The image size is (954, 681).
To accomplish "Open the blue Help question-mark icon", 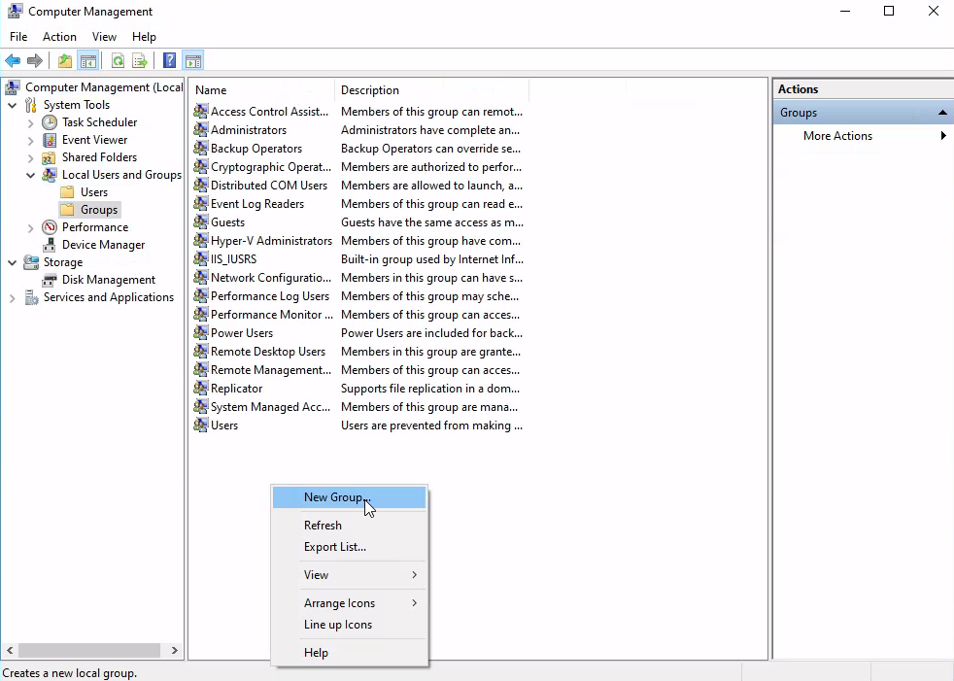I will tap(170, 61).
